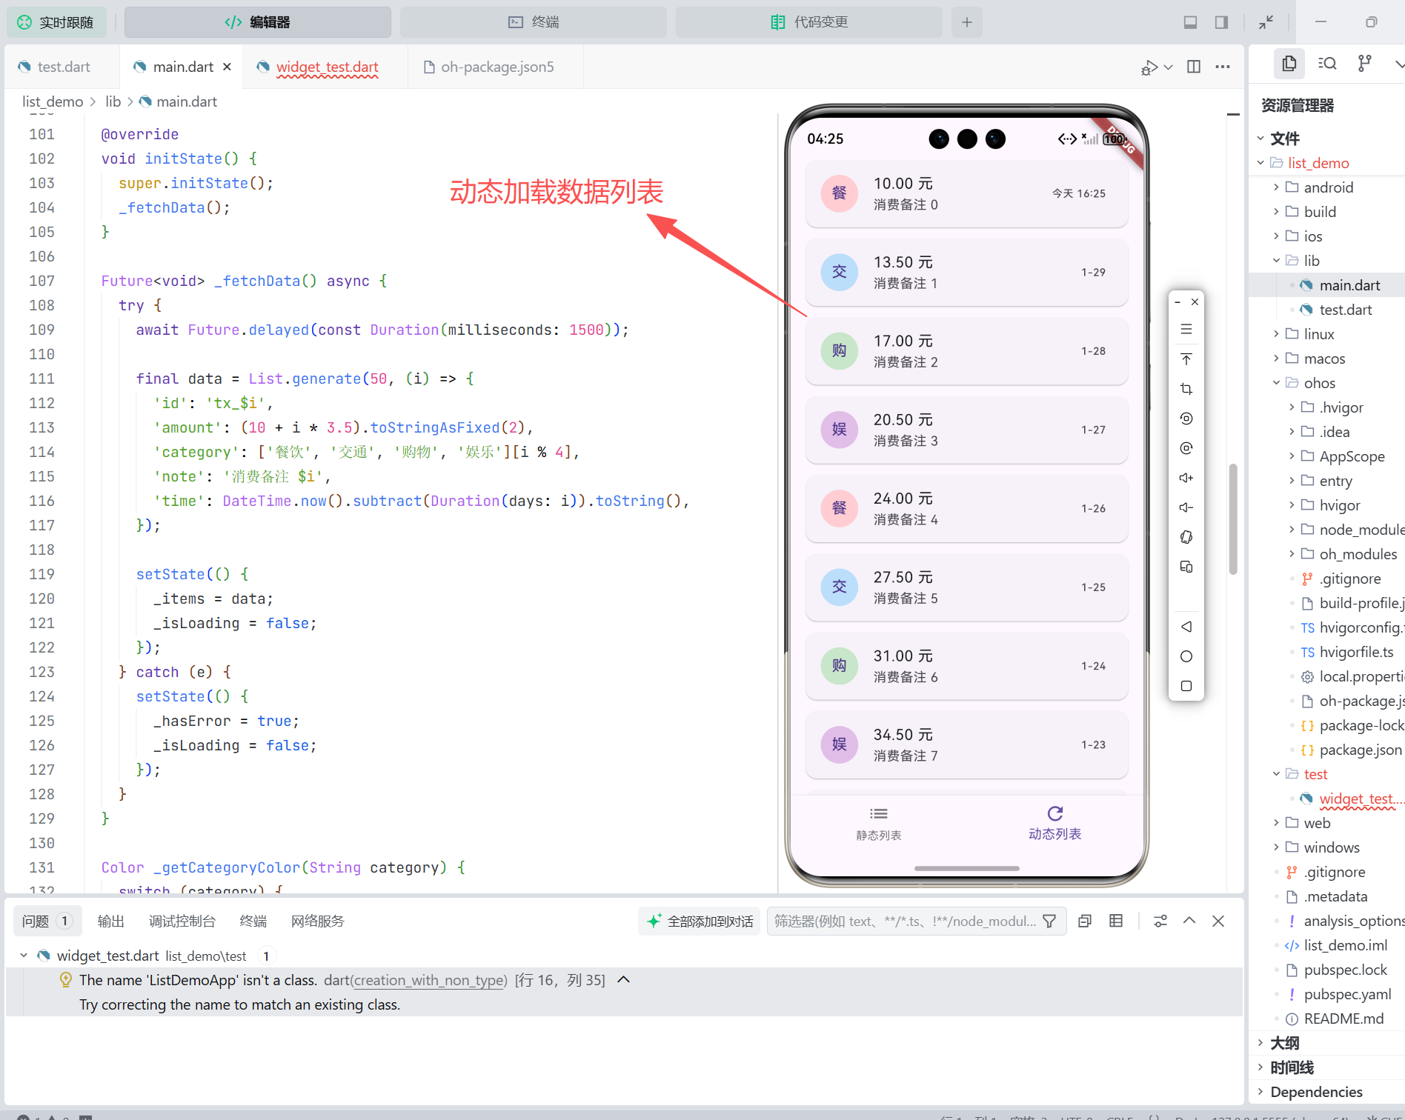Open the oh-package.json5 editor tab
This screenshot has width=1405, height=1120.
(489, 67)
